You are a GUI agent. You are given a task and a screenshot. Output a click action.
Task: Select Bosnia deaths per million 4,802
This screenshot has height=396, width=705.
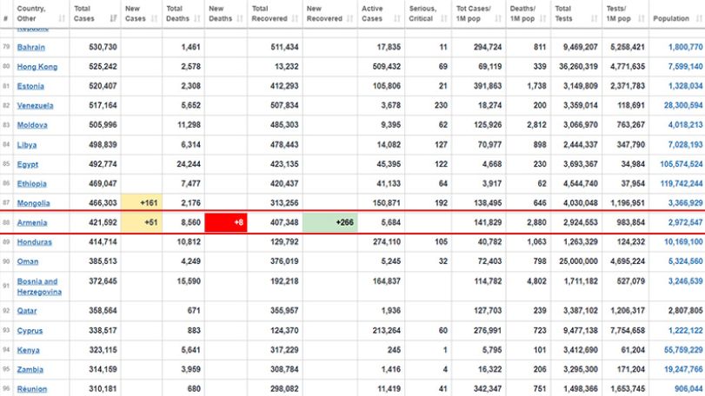tap(536, 281)
